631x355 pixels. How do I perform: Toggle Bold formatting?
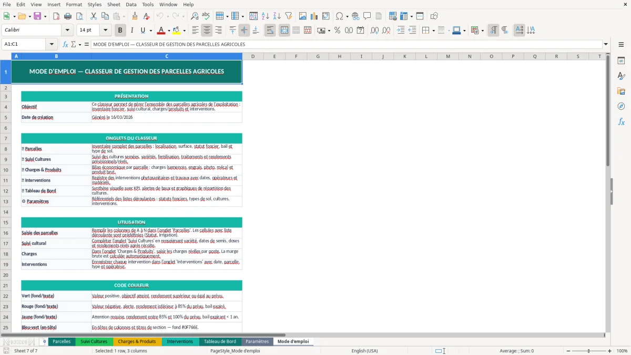coord(120,31)
